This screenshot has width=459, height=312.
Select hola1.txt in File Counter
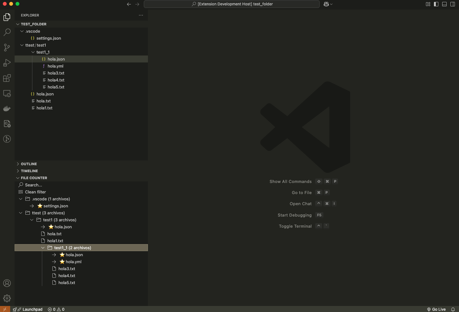click(x=81, y=241)
